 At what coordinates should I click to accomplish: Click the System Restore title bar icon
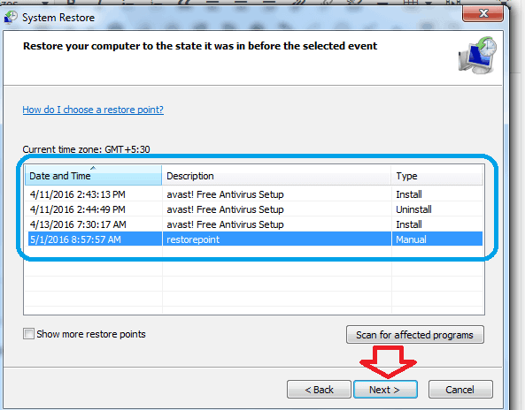(x=11, y=18)
